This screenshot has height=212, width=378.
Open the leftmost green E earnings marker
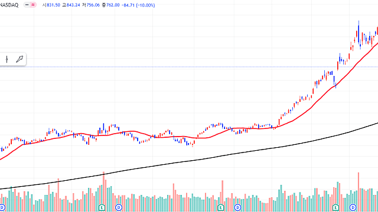click(x=102, y=207)
